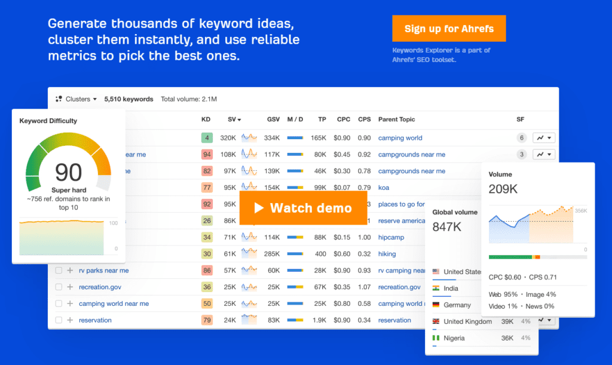
Task: Click the Nigeria flag icon
Action: coord(436,338)
